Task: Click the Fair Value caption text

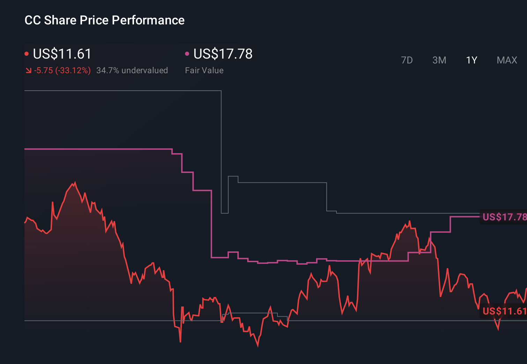Action: tap(205, 70)
